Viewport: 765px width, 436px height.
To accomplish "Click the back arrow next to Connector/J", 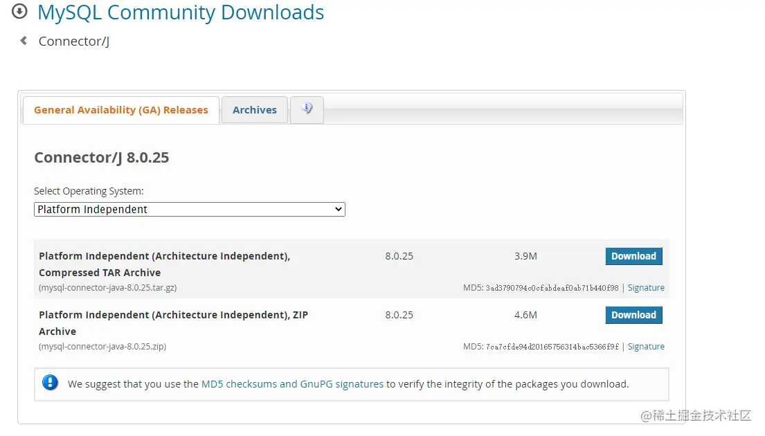I will click(x=24, y=40).
